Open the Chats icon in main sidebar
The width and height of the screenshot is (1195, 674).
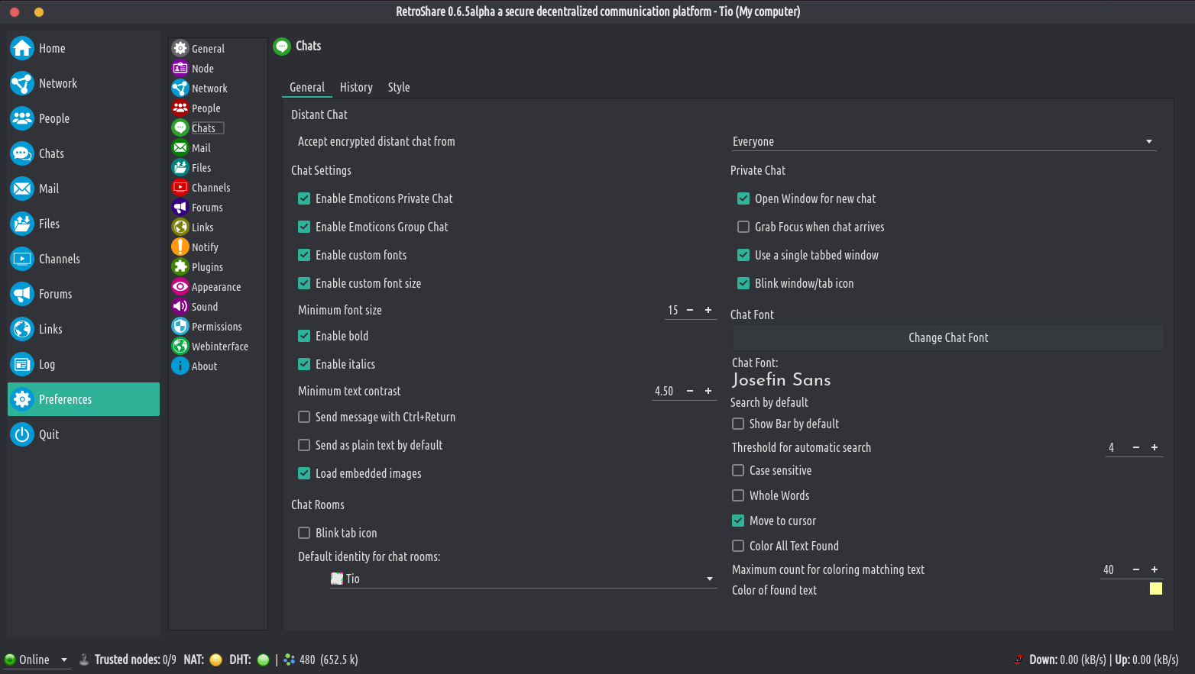click(22, 153)
